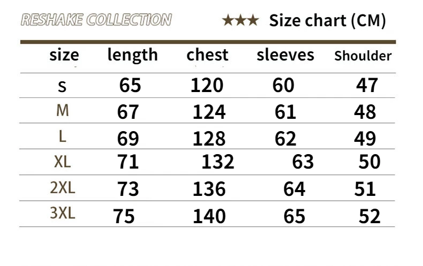The height and width of the screenshot is (266, 423).
Task: Click length value 67 for size M
Action: tap(128, 112)
